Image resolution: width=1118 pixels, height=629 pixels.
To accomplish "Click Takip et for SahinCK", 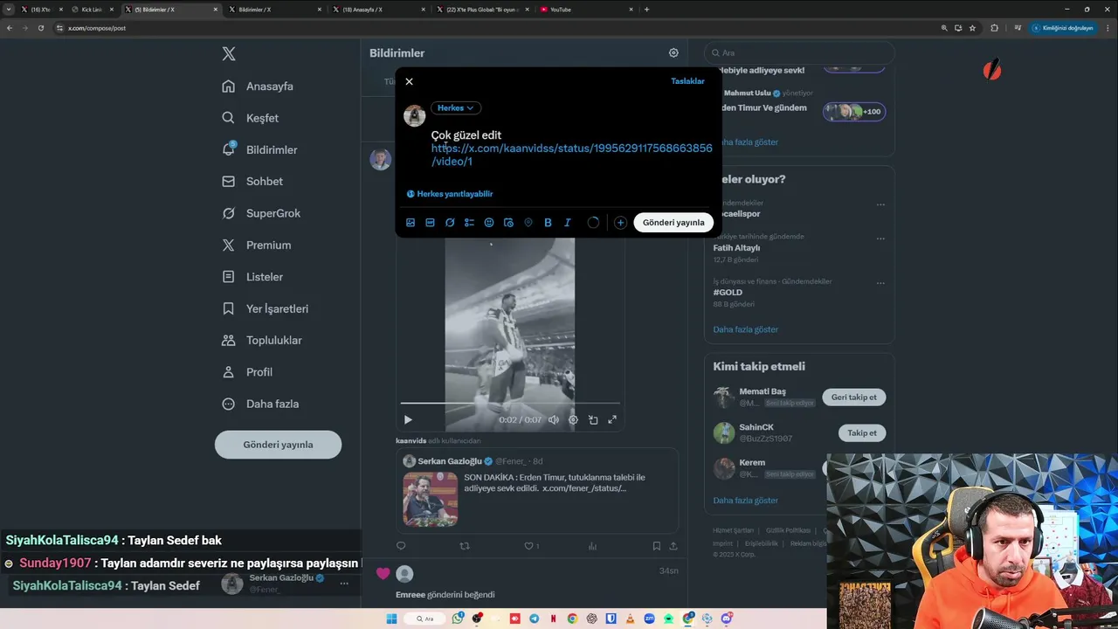I will pos(862,433).
